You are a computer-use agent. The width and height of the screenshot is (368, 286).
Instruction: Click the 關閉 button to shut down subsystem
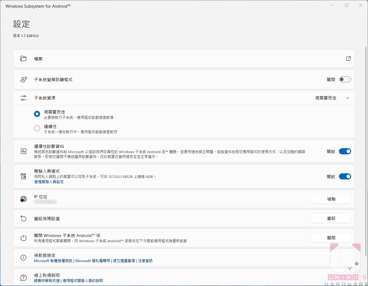point(331,238)
